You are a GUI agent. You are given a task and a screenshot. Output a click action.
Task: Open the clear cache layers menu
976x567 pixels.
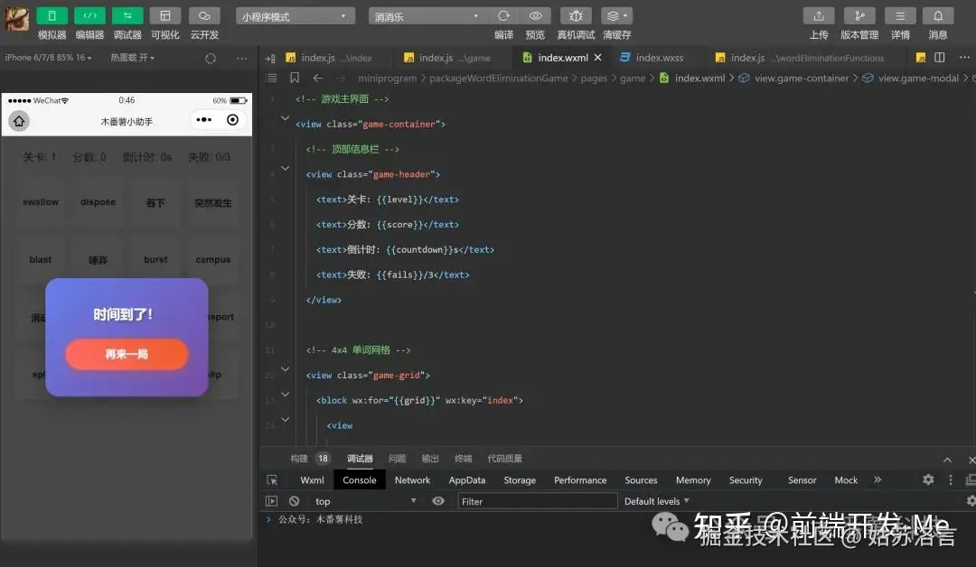pos(616,15)
